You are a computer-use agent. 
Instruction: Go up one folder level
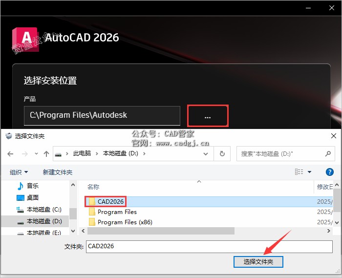coord(46,154)
